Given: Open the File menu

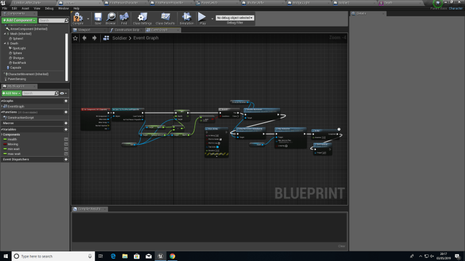Looking at the screenshot, I should pyautogui.click(x=5, y=8).
